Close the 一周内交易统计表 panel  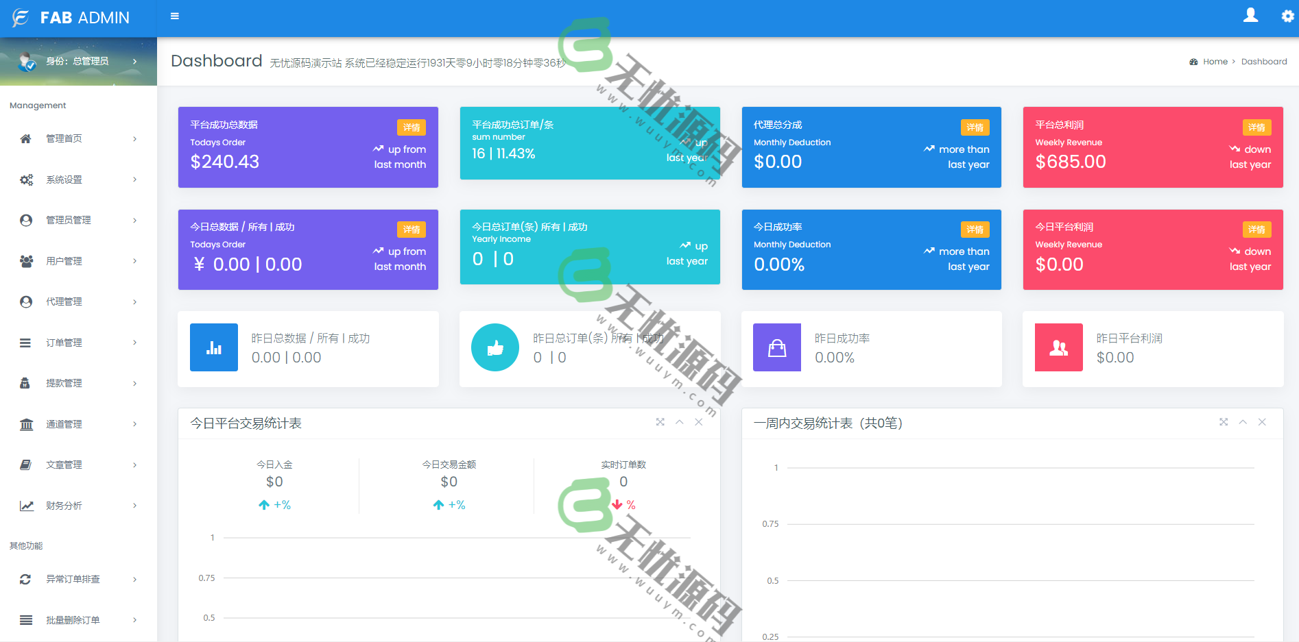[x=1262, y=422]
